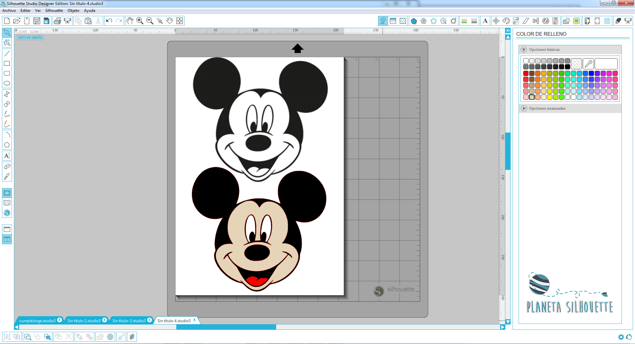Switch to Sin título-2.studio3 tab
The image size is (635, 344).
point(84,321)
